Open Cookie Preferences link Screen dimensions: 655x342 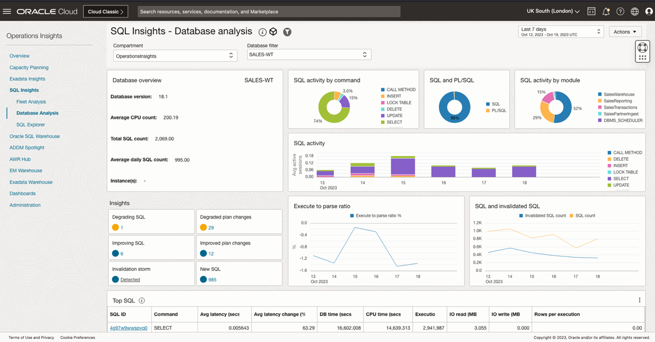pyautogui.click(x=78, y=337)
